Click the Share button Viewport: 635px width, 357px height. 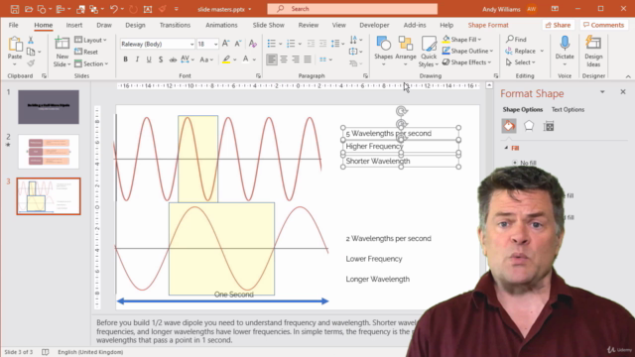558,25
